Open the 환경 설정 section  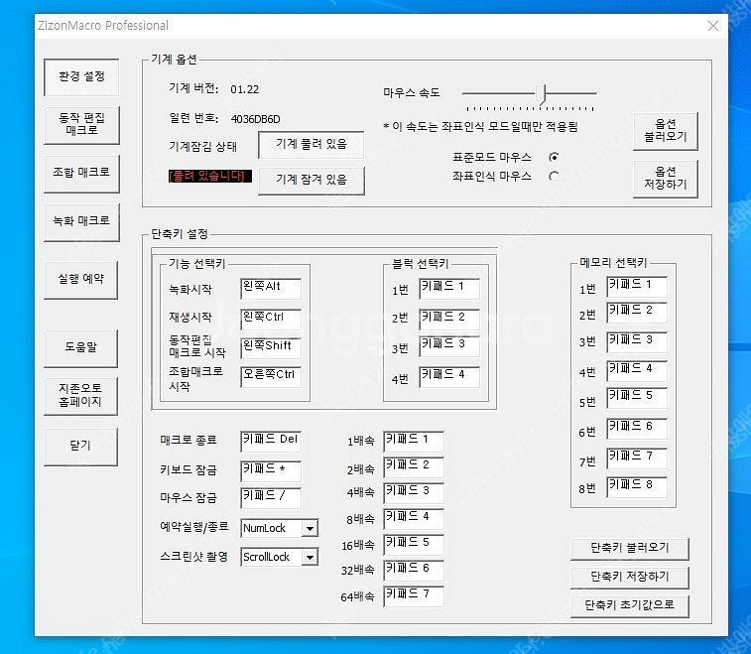(x=81, y=76)
